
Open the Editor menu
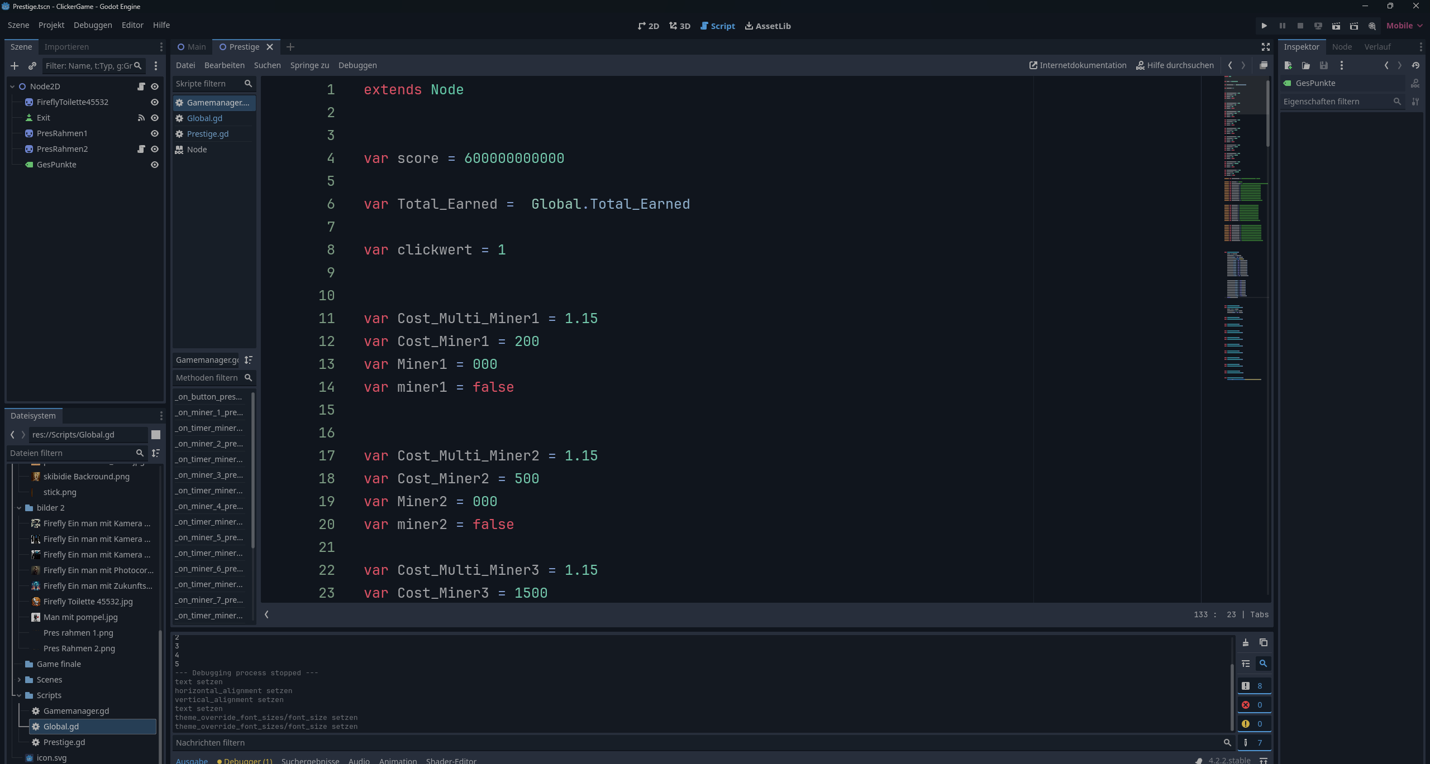[132, 25]
